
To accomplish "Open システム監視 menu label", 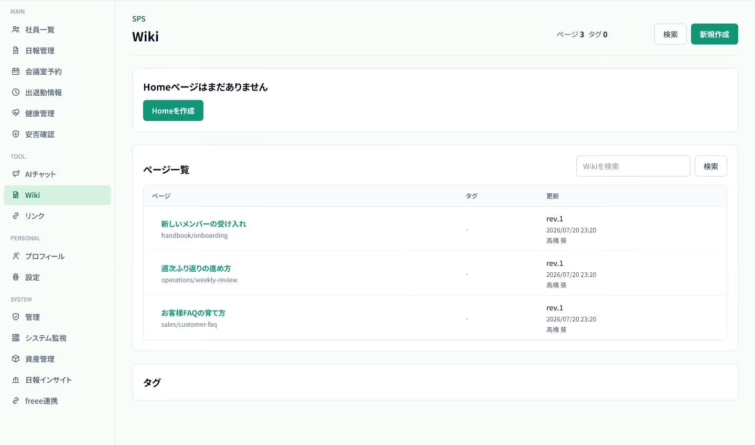I will 46,338.
